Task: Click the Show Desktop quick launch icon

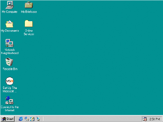Action: click(x=32, y=119)
